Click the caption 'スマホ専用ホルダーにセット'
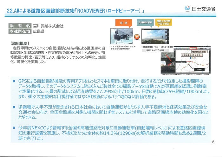The width and height of the screenshot is (222, 157). [x=123, y=46]
